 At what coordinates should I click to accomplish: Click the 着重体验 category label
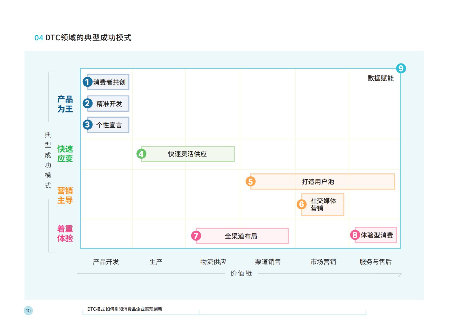point(65,233)
